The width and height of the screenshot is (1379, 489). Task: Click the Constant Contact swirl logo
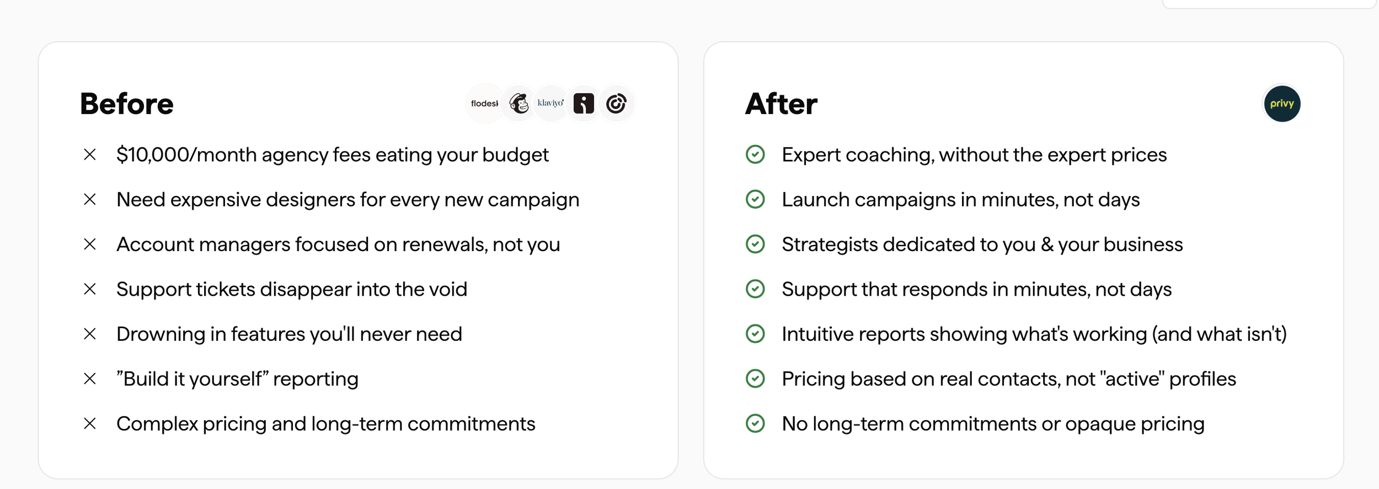[616, 104]
